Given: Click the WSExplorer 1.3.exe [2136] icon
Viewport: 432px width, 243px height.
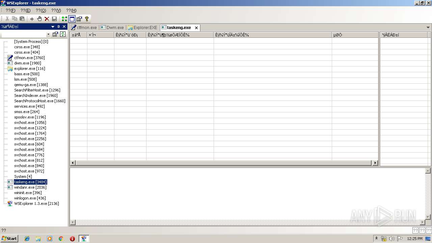Looking at the screenshot, I should (10, 204).
